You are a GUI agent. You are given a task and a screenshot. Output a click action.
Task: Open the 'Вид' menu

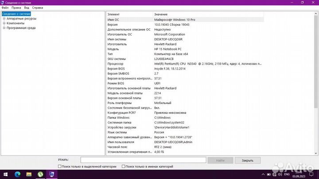(27, 8)
